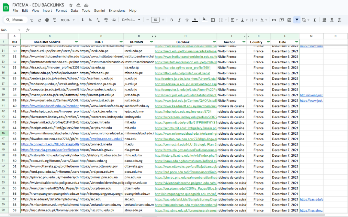Open the Extensions menu
Image resolution: width=348 pixels, height=217 pixels.
click(117, 10)
